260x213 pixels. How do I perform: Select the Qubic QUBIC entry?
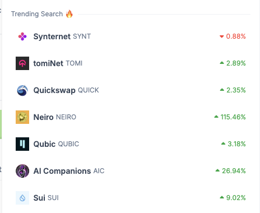[131, 144]
